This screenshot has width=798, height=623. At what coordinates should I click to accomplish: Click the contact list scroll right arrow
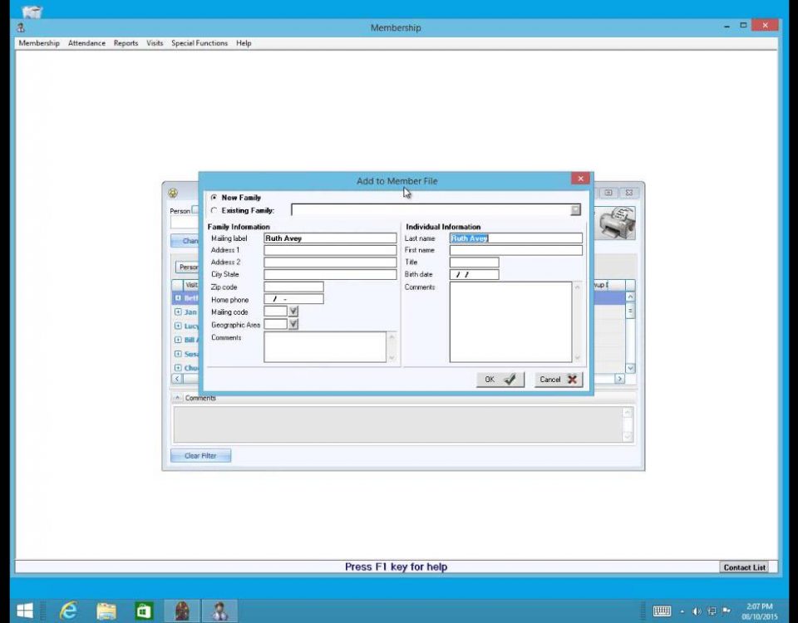click(x=619, y=379)
